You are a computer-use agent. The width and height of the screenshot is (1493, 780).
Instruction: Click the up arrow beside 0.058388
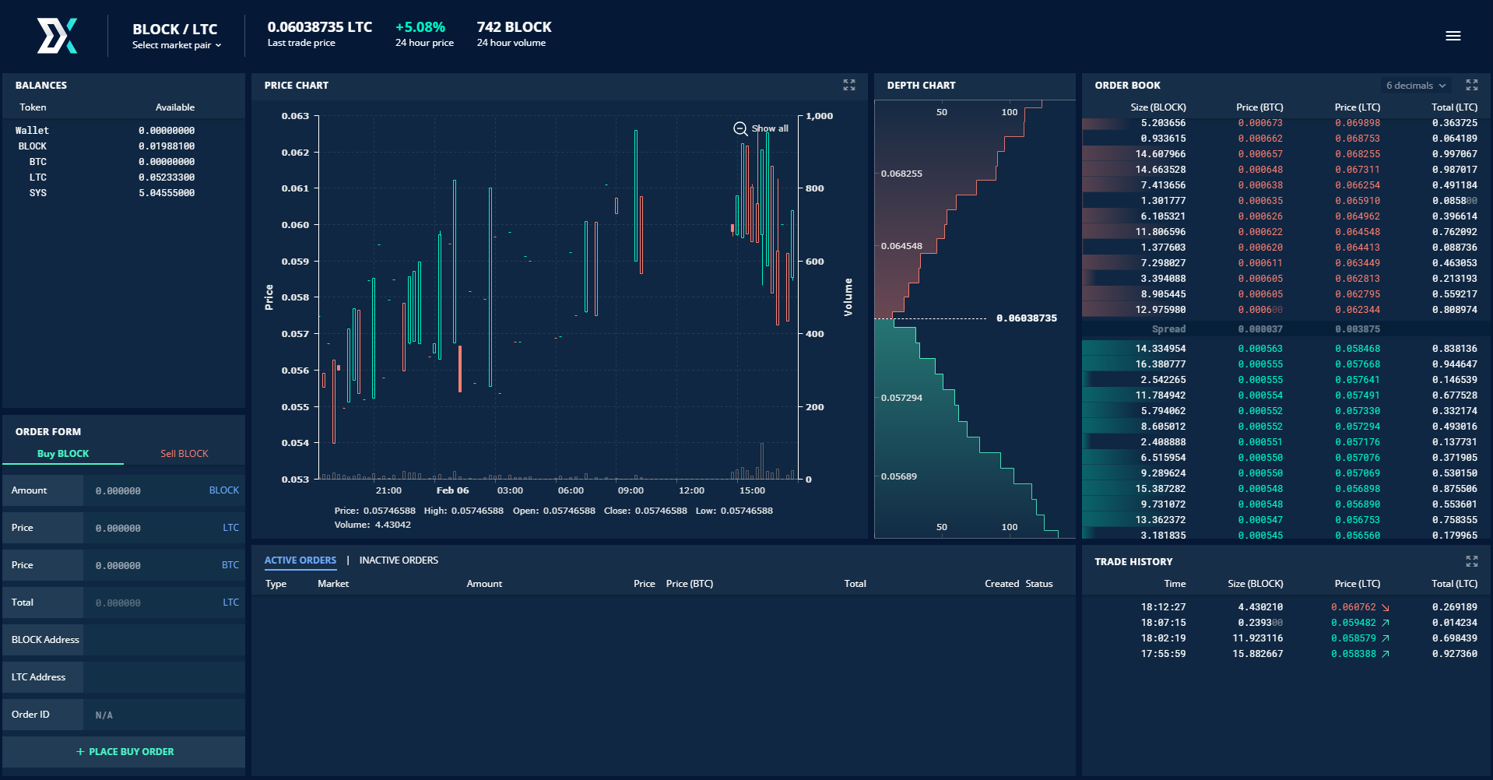pos(1386,654)
